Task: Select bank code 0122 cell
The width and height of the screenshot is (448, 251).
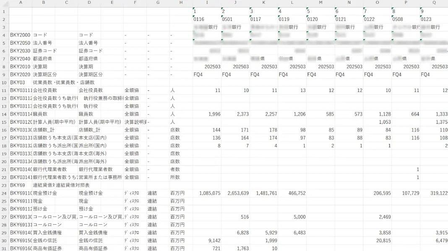Action: [x=377, y=19]
